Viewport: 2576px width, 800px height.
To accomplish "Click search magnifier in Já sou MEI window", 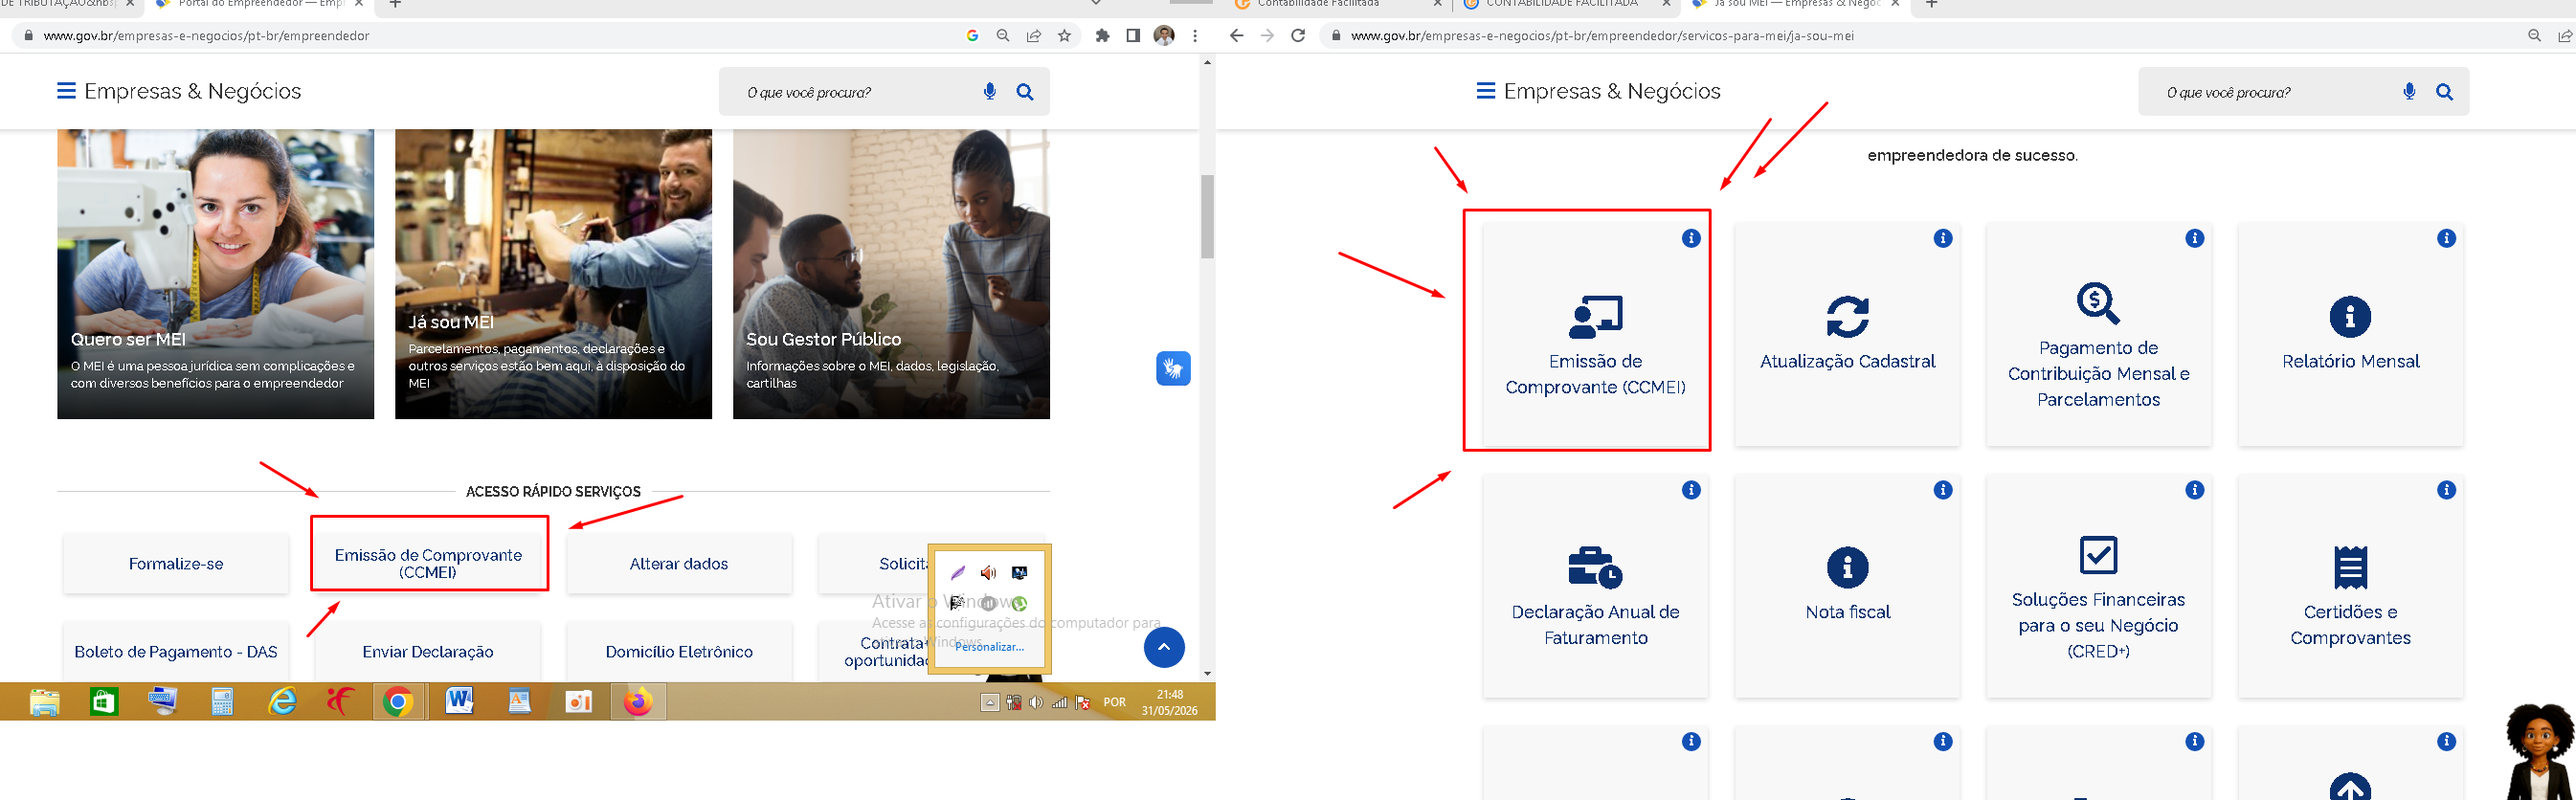I will tap(2444, 92).
